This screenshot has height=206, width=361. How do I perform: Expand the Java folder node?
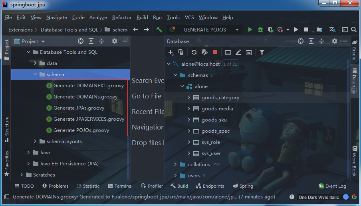click(28, 153)
